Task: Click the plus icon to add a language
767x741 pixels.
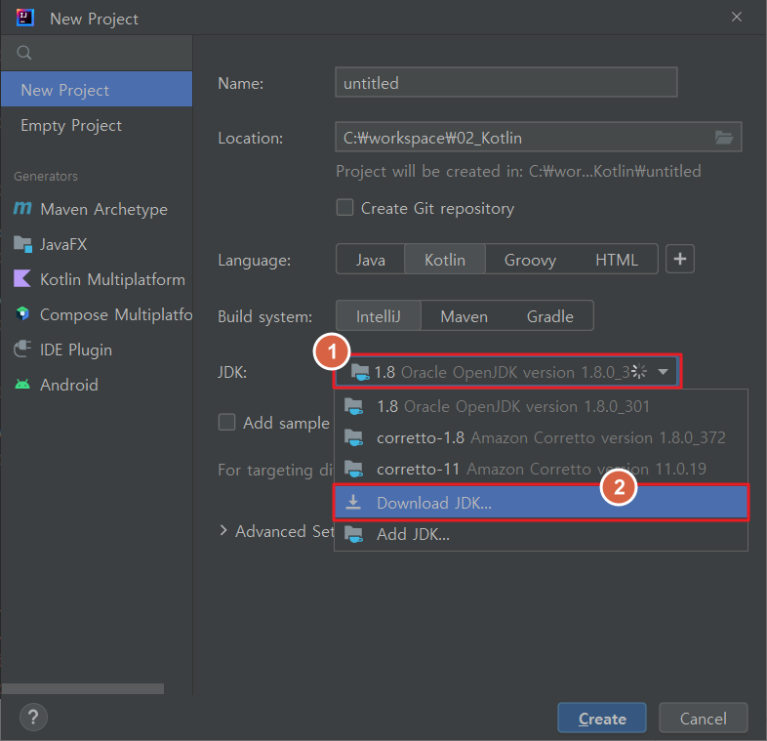Action: [680, 259]
